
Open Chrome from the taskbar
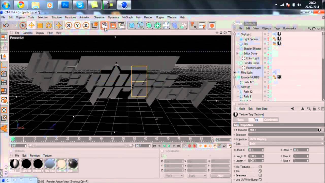[21, 5]
